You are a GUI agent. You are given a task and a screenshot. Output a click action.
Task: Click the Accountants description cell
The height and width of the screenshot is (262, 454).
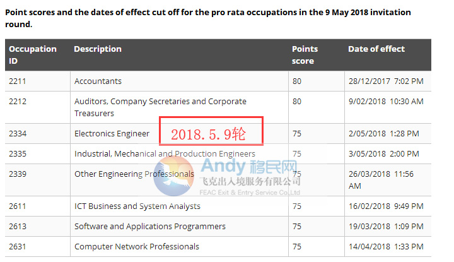click(x=98, y=81)
